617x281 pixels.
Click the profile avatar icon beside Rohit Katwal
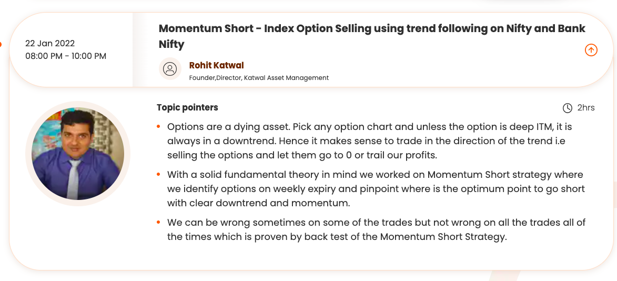click(x=169, y=69)
